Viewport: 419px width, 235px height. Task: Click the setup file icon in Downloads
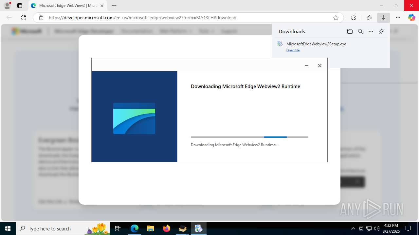coord(280,44)
